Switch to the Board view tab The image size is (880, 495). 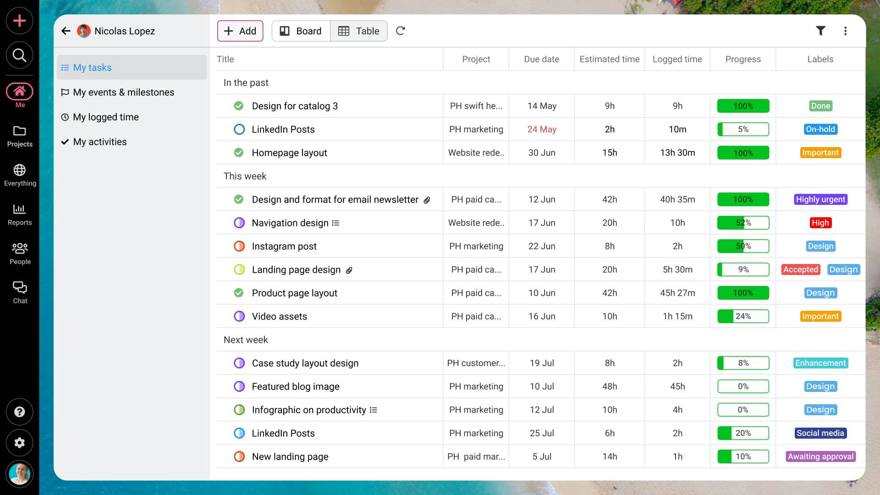301,31
